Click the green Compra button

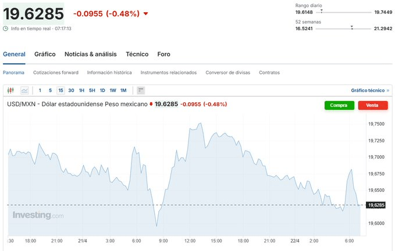coord(339,105)
